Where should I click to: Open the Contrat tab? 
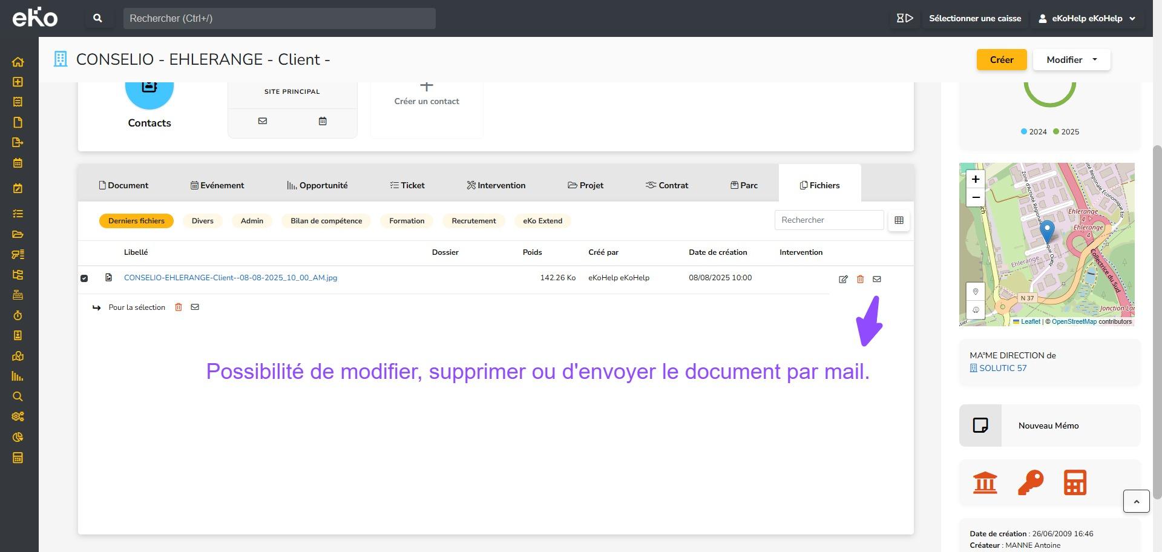pyautogui.click(x=667, y=185)
